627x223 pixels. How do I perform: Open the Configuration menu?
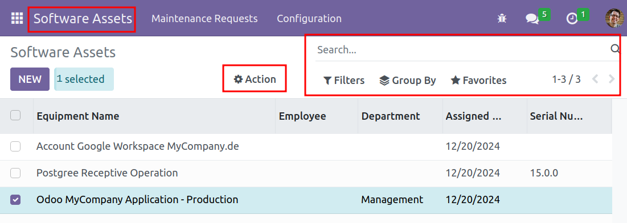click(x=309, y=19)
